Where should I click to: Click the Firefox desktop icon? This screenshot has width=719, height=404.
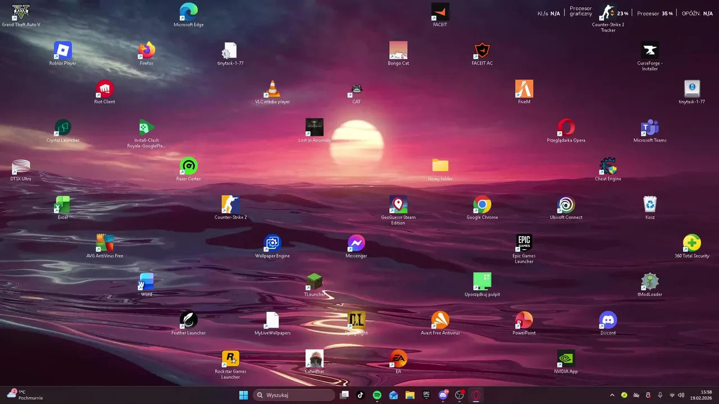pyautogui.click(x=147, y=53)
